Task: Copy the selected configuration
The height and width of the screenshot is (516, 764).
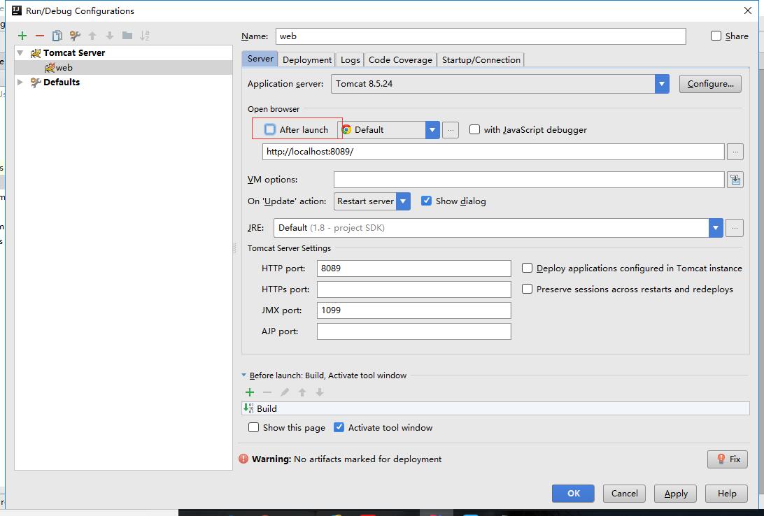Action: 57,36
